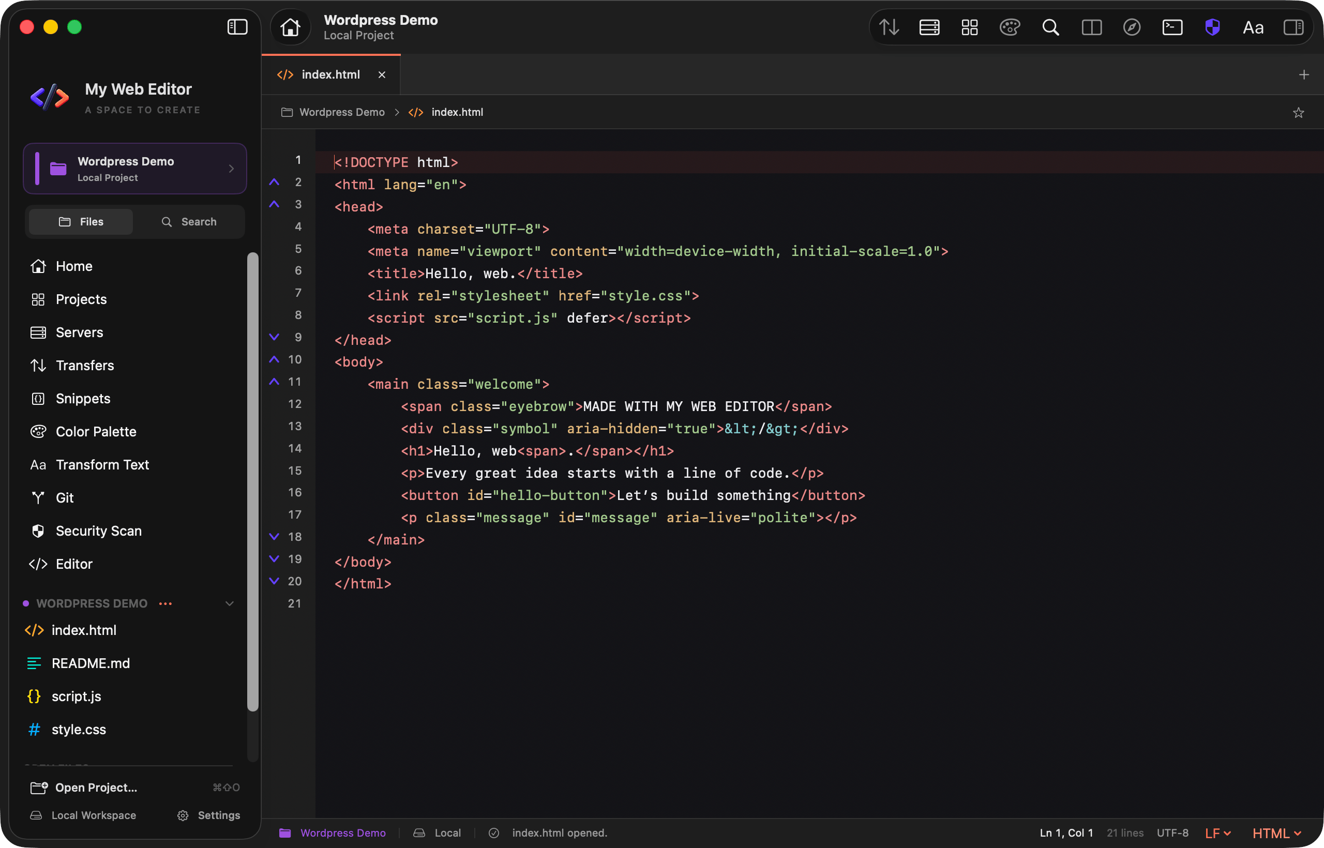The height and width of the screenshot is (848, 1324).
Task: Collapse the head fold on line 3
Action: point(274,204)
